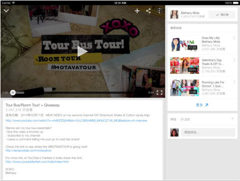Screen dimensions: 240x181
Task: Open options for Draw My Life video
Action: 234,38
